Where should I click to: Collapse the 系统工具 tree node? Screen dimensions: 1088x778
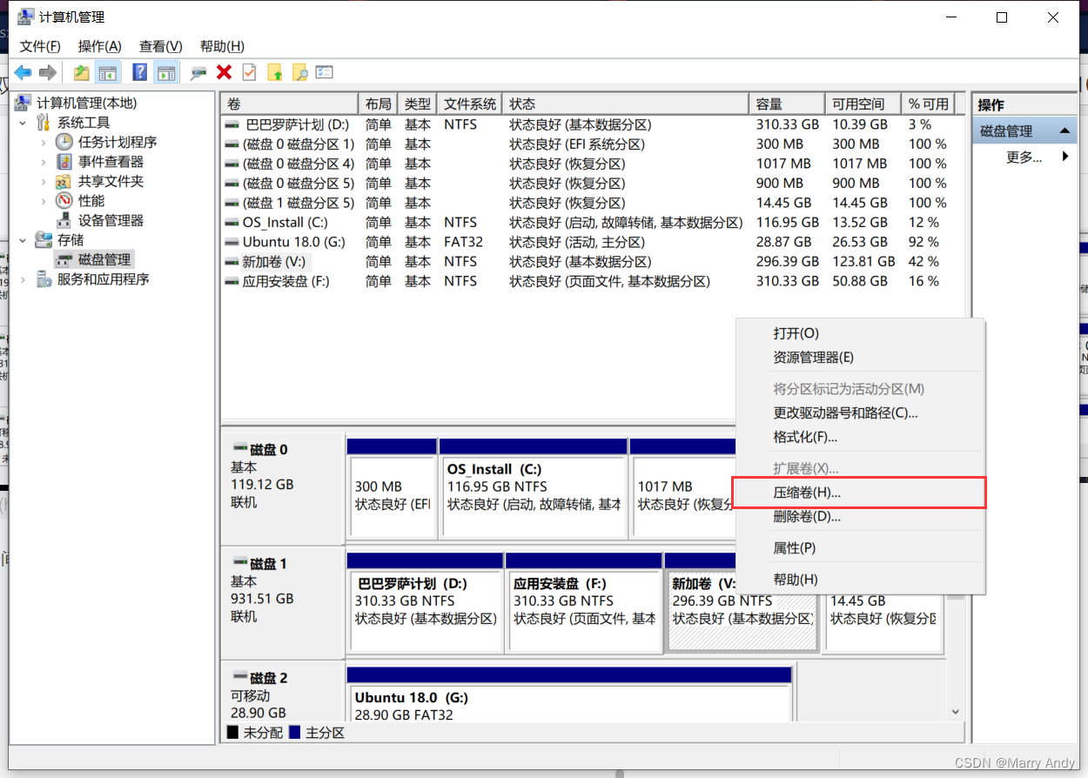pyautogui.click(x=23, y=123)
